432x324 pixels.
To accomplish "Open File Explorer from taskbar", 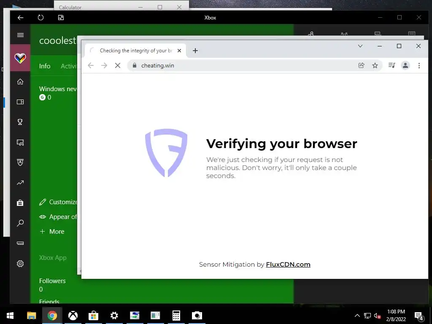I will (x=31, y=316).
